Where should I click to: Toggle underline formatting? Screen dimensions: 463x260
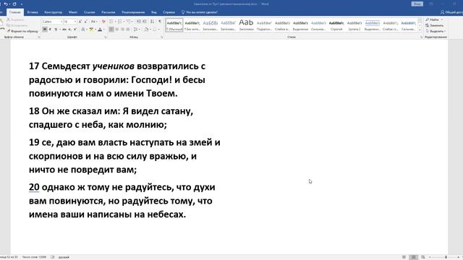click(56, 30)
